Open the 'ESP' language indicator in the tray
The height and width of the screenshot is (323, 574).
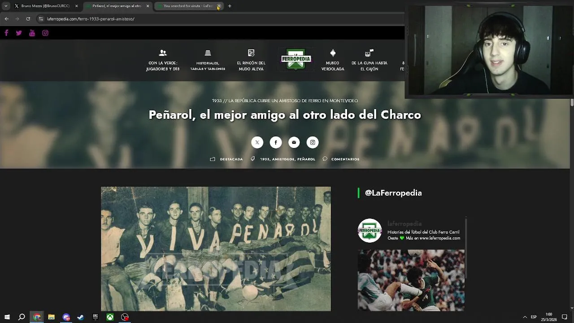[534, 317]
